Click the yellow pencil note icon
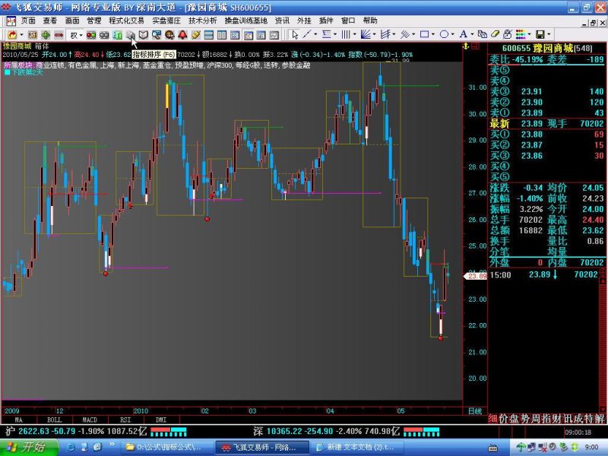The width and height of the screenshot is (608, 456). coord(196,35)
